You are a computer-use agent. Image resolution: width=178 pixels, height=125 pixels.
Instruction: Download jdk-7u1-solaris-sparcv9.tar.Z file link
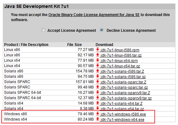point(125,93)
